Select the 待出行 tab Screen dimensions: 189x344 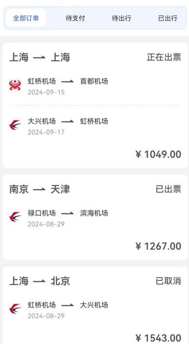[x=121, y=18]
